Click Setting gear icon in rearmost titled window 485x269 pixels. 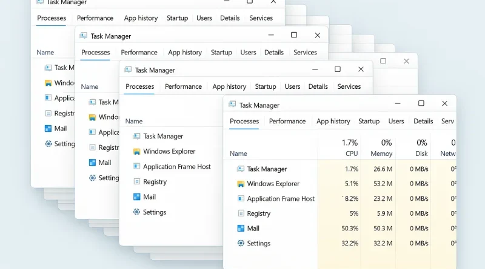point(48,143)
